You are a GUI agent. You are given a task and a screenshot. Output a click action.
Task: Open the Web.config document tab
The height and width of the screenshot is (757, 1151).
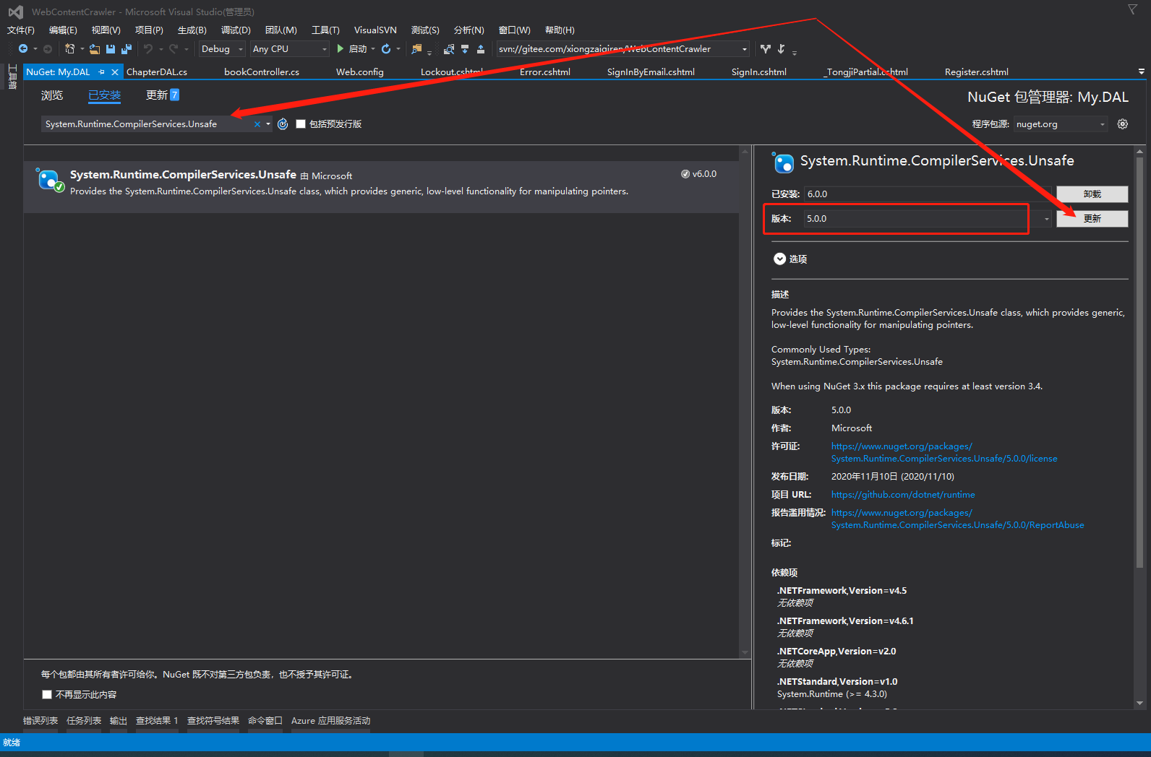(360, 72)
